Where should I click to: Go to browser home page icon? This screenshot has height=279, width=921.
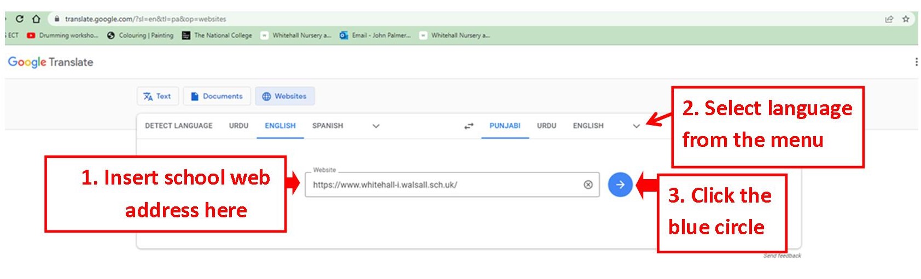coord(36,19)
